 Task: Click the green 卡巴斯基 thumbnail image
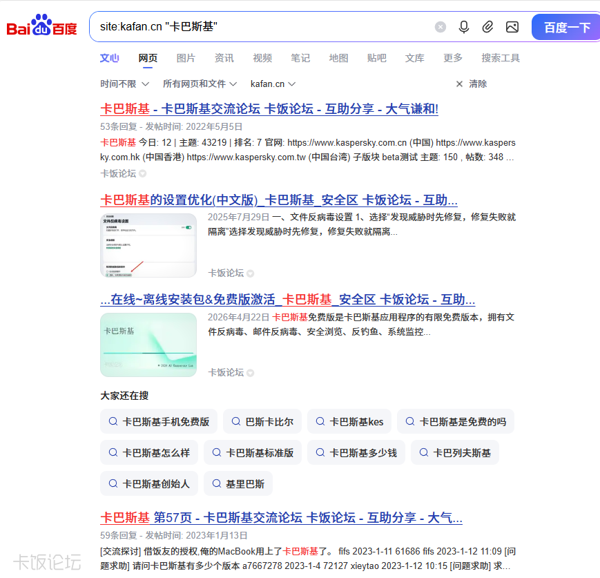tap(148, 345)
